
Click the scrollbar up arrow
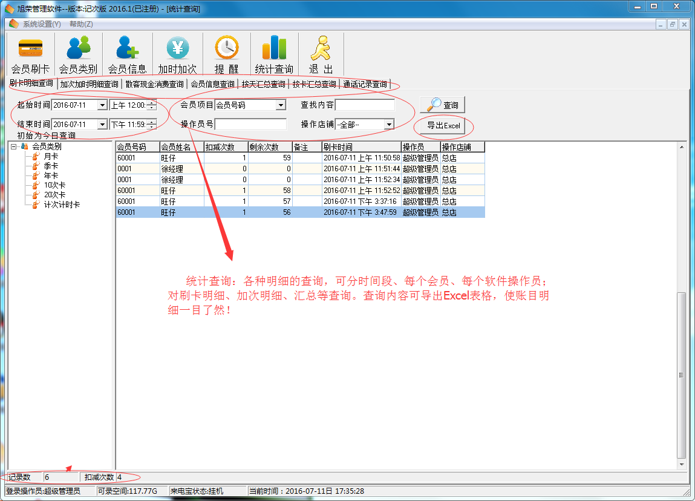(x=681, y=147)
